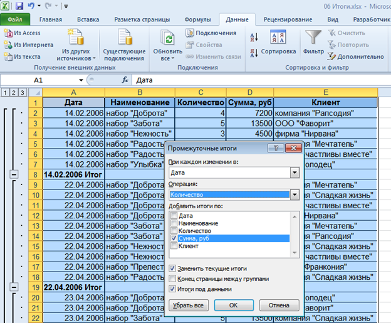
Task: Click outline level 2 button
Action: click(x=13, y=93)
